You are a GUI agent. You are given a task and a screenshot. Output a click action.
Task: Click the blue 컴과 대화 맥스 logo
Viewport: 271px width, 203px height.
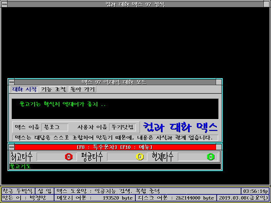(180, 128)
